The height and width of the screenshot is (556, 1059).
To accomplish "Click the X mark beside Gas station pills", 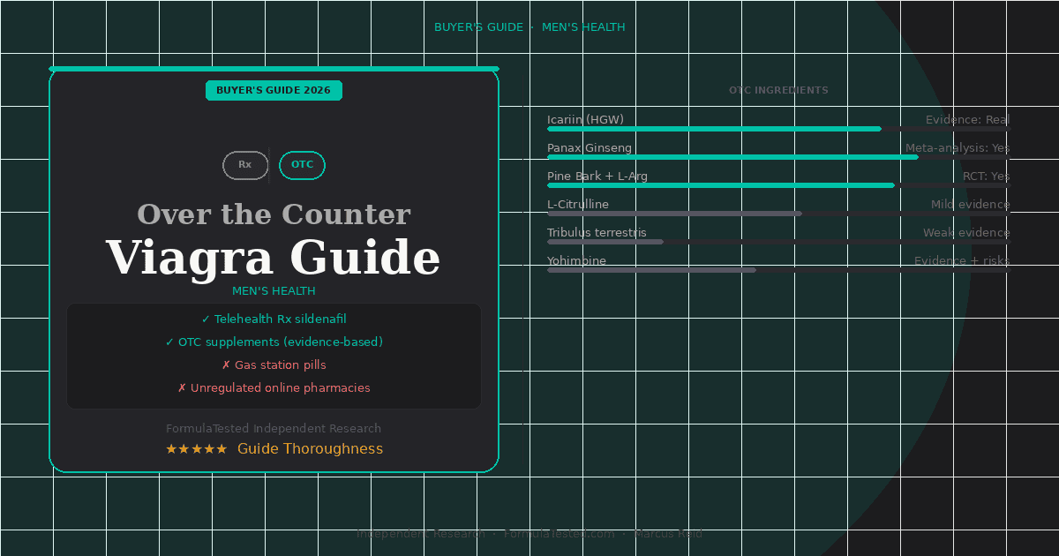I will 226,365.
